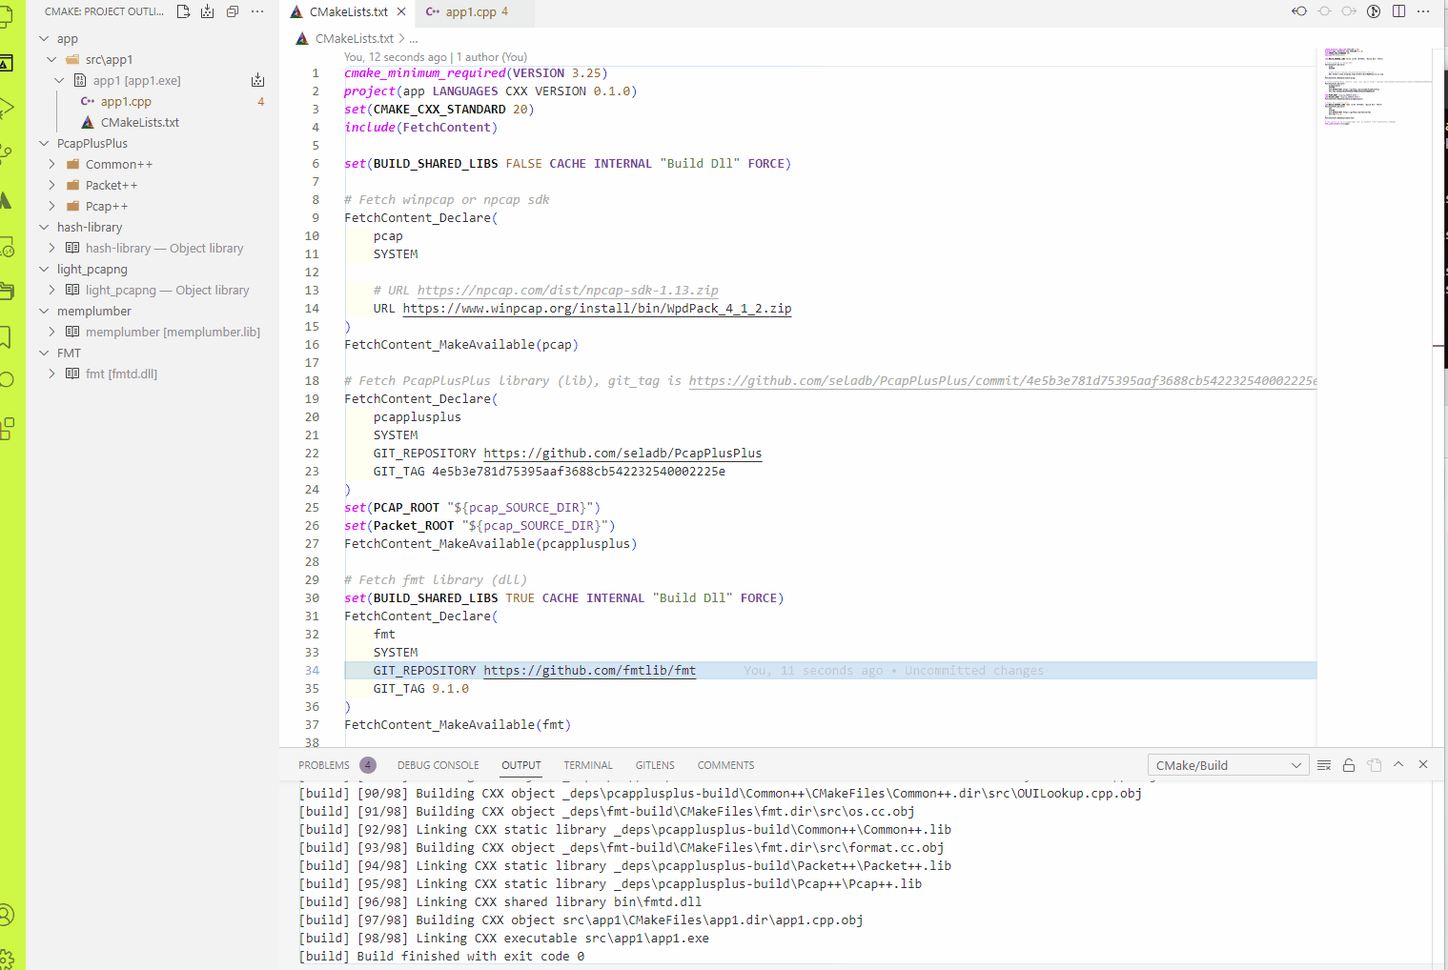Click the Configure All Projects icon
Screen dimensions: 1448x970
click(x=183, y=11)
